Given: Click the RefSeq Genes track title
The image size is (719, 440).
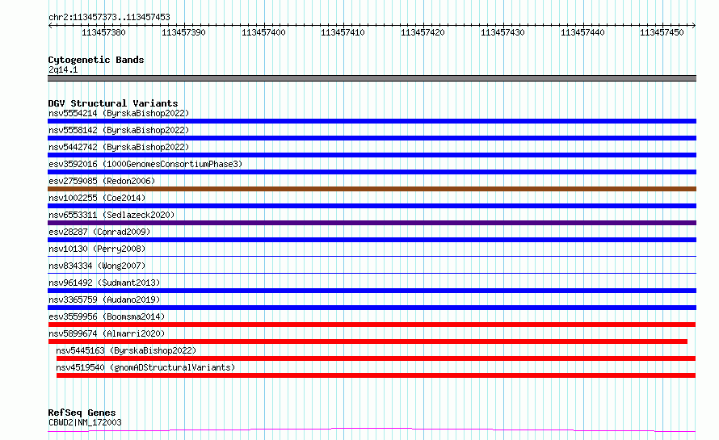Looking at the screenshot, I should point(82,413).
